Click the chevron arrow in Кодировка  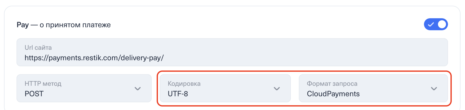277,88
